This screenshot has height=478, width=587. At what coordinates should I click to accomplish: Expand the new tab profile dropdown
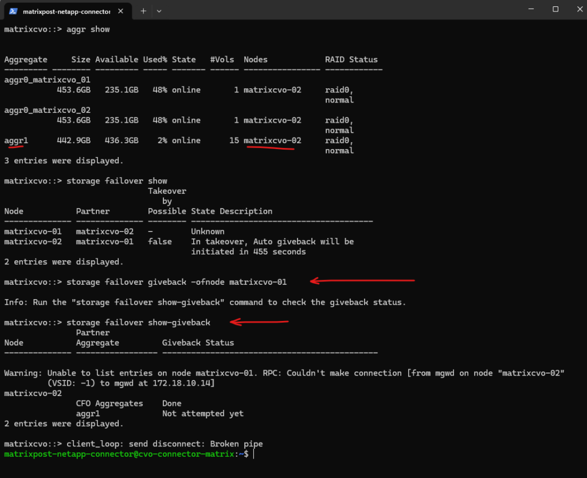[x=159, y=11]
